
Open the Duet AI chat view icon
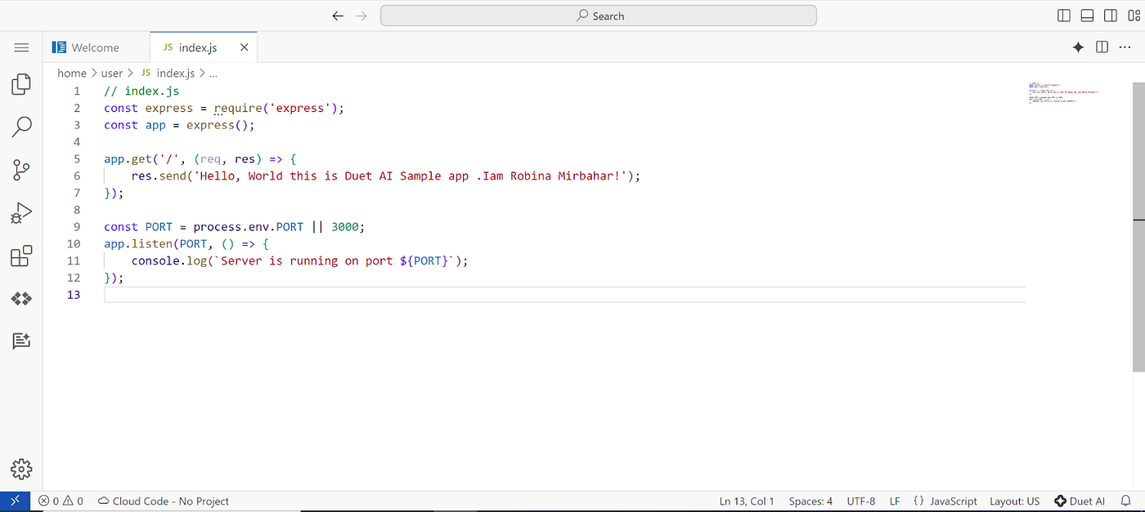point(21,341)
